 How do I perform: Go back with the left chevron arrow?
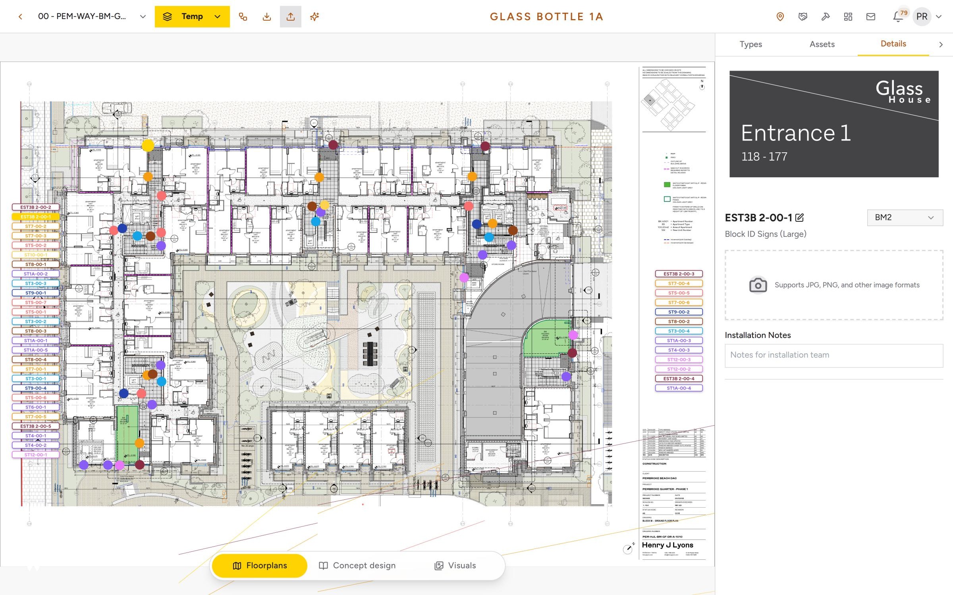click(20, 17)
